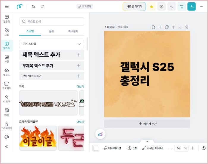Collapse the sidebar with double chevron
The image size is (208, 164).
(x=7, y=146)
